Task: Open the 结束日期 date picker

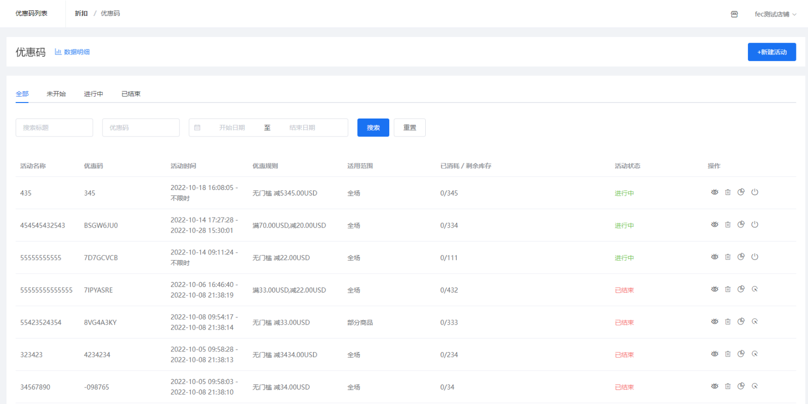Action: click(302, 127)
